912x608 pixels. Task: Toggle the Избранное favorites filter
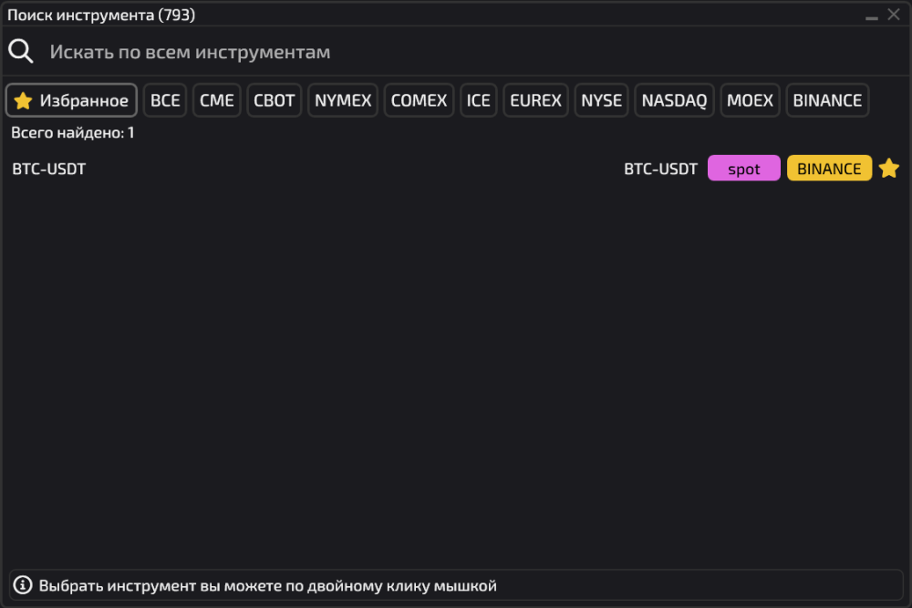tap(72, 100)
